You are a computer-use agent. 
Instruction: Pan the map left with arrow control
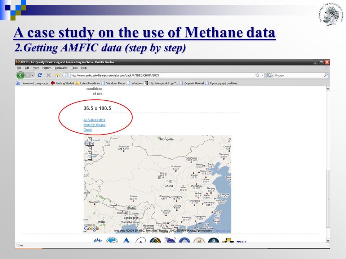point(88,144)
